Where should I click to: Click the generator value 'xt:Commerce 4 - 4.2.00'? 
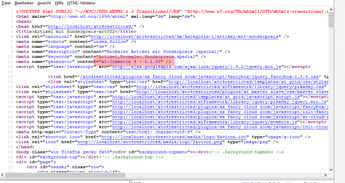131,61
